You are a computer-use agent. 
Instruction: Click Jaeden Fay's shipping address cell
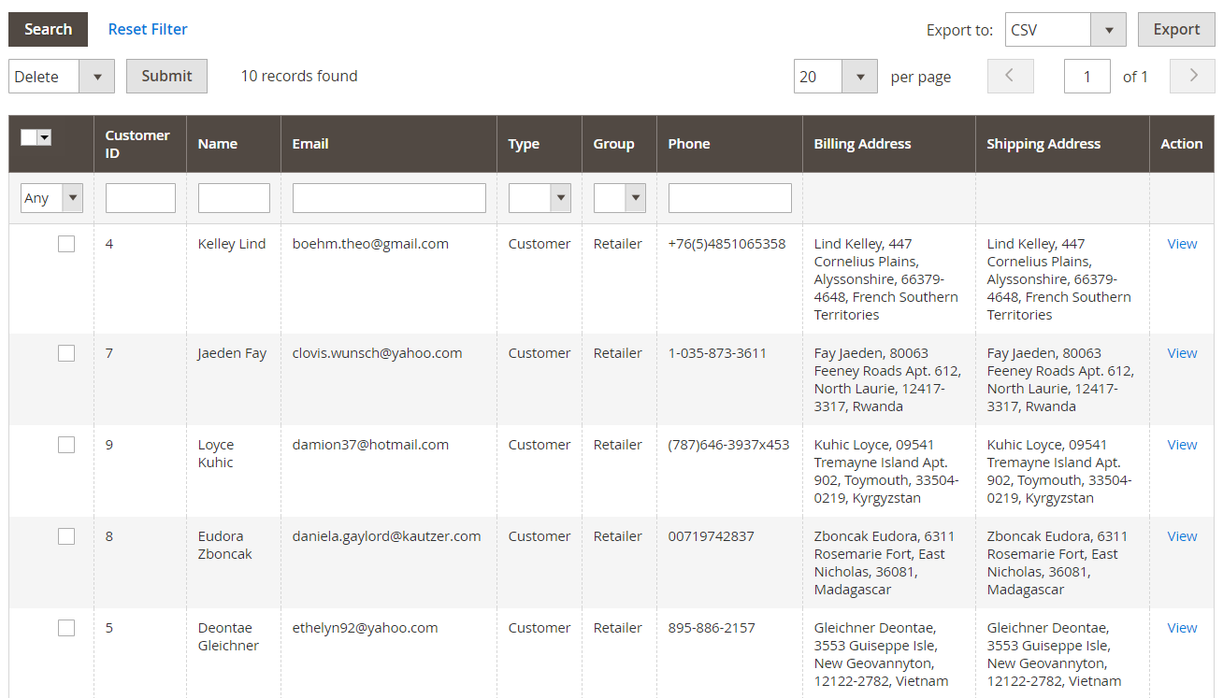click(1060, 380)
